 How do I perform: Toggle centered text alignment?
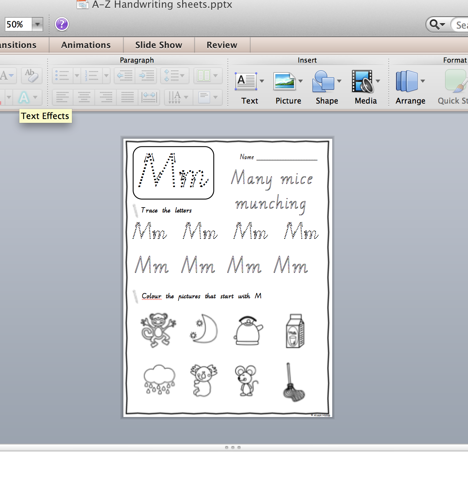[x=84, y=97]
